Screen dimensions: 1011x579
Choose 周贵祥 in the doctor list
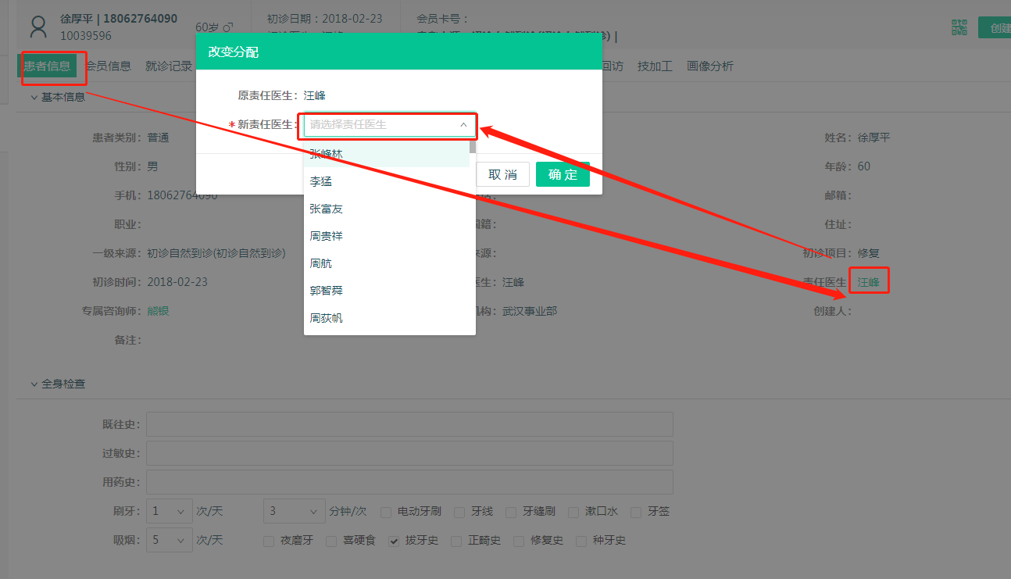[326, 236]
